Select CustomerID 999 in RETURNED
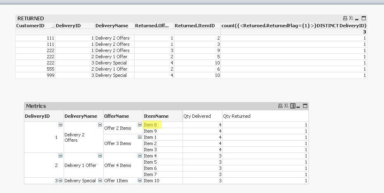The width and height of the screenshot is (384, 193). (x=35, y=75)
